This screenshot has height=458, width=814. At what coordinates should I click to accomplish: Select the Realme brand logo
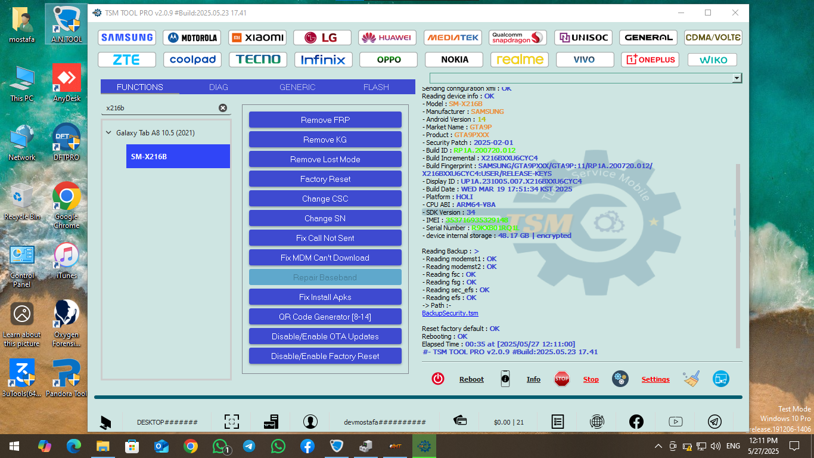coord(520,60)
